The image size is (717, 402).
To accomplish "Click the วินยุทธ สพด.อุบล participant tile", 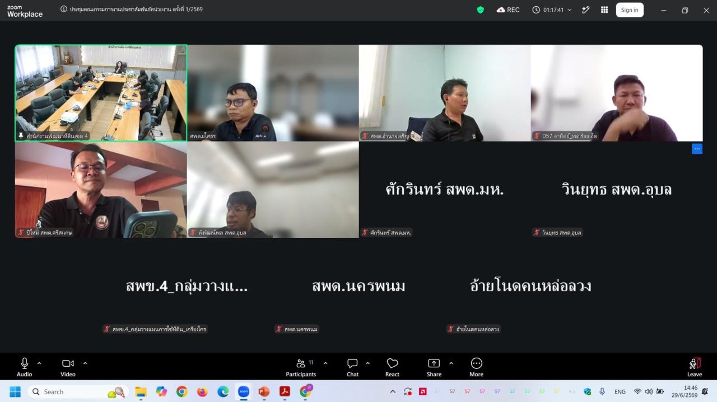I will coord(617,190).
